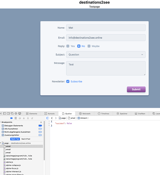Click the purple Submit button
This screenshot has height=175, width=160.
(x=136, y=89)
